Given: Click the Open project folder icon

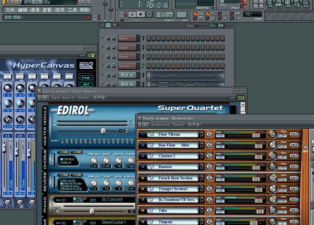Looking at the screenshot, I should pos(256,2).
